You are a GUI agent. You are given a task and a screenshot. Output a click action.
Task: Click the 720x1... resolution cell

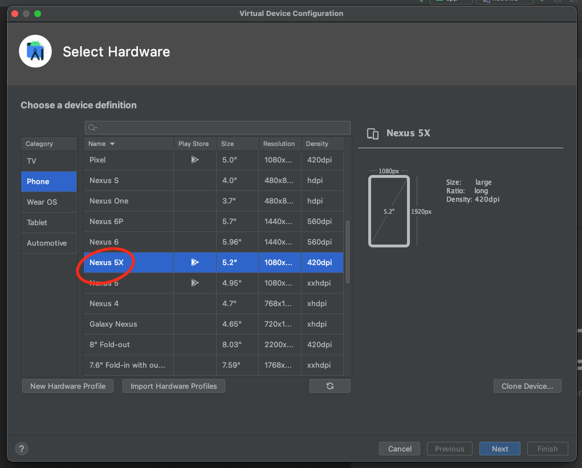[280, 324]
